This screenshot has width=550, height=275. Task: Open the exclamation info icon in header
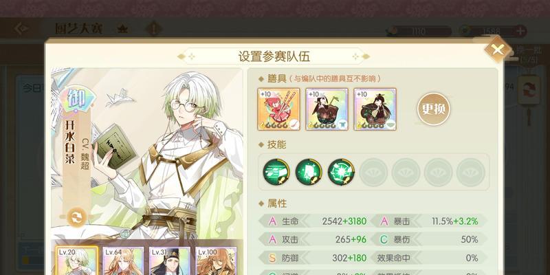pyautogui.click(x=153, y=29)
